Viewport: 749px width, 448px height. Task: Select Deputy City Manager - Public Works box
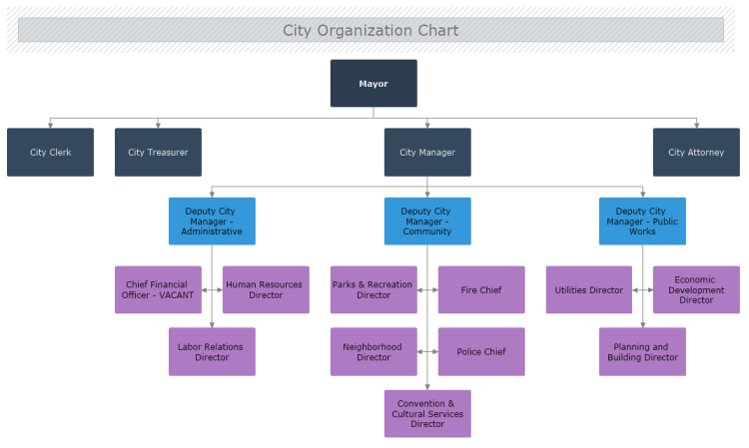[642, 222]
